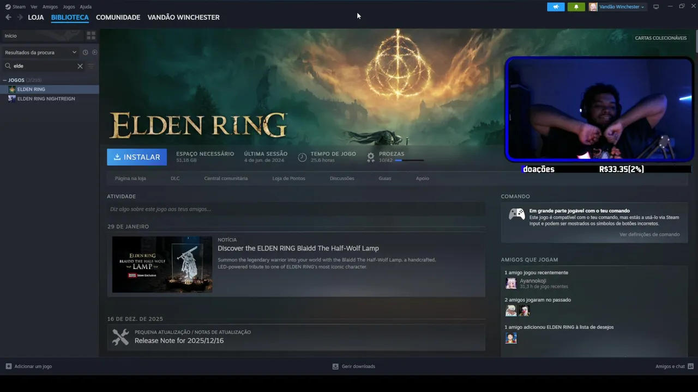Open Discover the ELDEN RING Blaidd Lamp headline

[x=298, y=248]
